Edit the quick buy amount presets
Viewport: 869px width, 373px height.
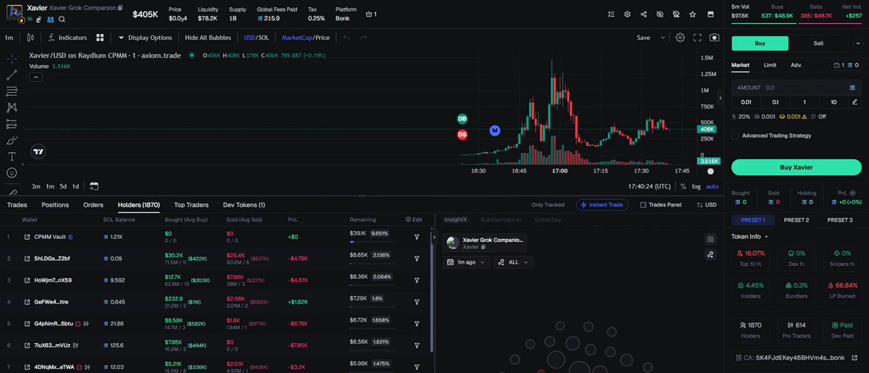[x=855, y=102]
